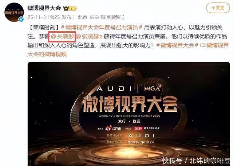Click the video camera icon before 微博视界
The height and width of the screenshot is (166, 233).
[203, 45]
